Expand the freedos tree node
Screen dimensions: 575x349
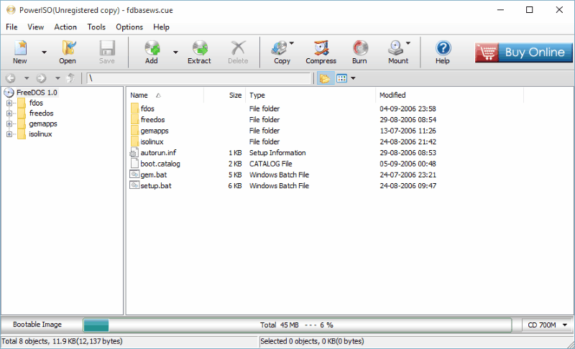[x=9, y=113]
